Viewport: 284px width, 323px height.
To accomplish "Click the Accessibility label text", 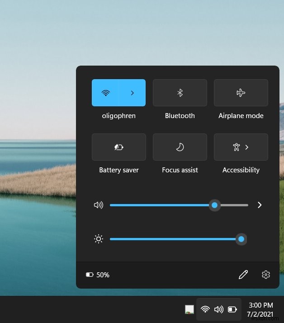I will [x=241, y=170].
